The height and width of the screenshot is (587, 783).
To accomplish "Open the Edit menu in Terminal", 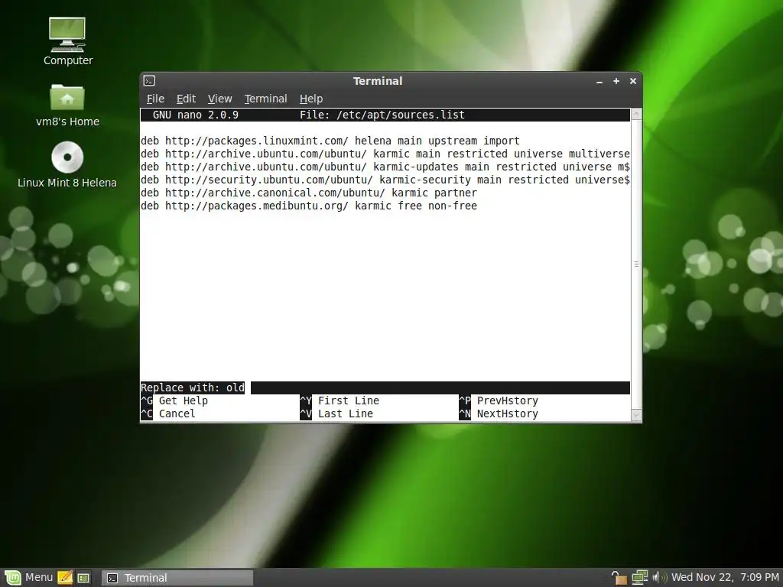I will point(186,99).
